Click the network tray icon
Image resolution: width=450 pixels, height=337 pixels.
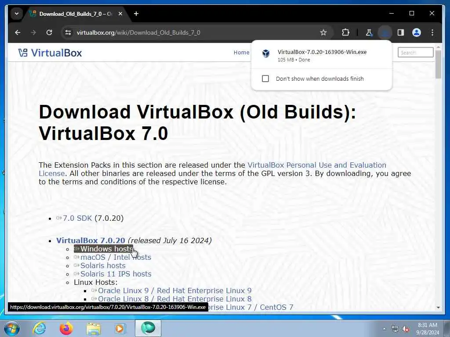click(395, 329)
